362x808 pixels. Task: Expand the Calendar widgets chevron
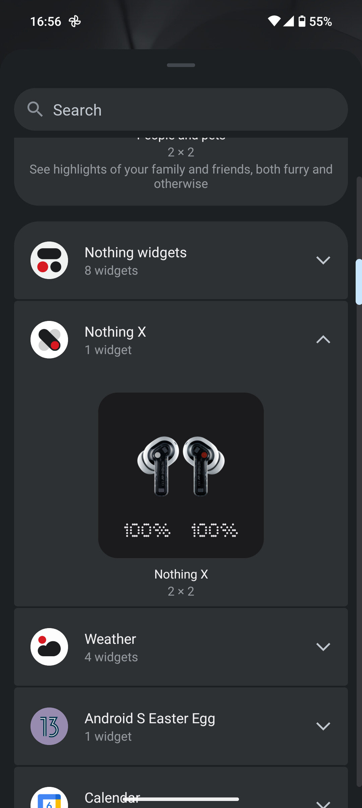(x=323, y=804)
